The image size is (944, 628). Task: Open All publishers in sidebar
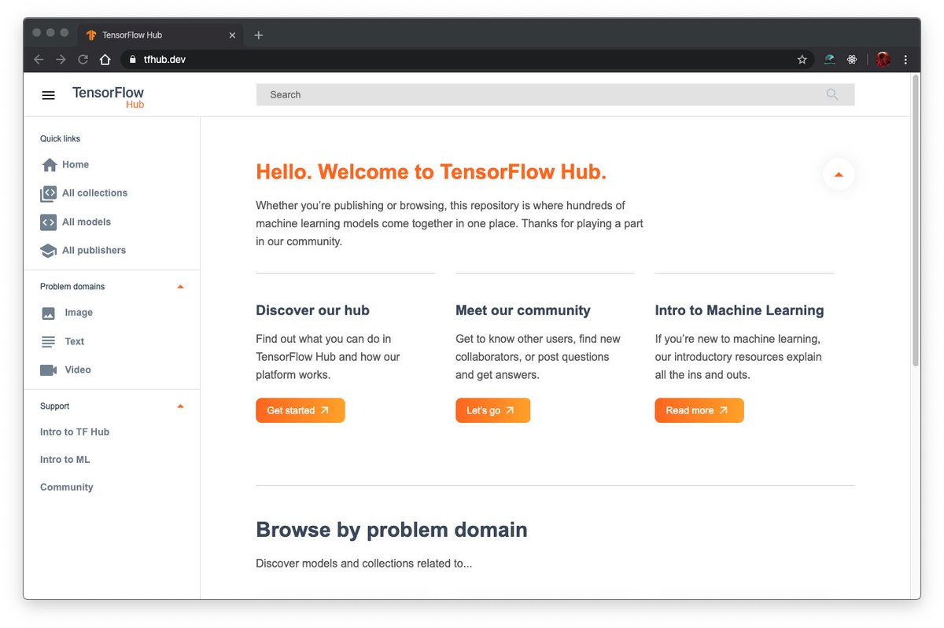[x=94, y=251]
